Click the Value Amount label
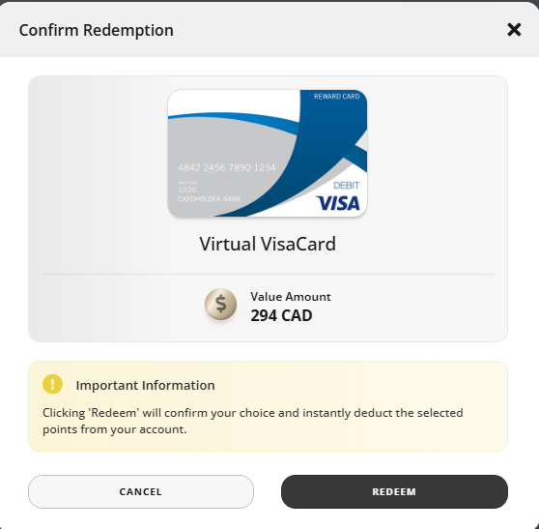The height and width of the screenshot is (529, 539). pos(291,297)
